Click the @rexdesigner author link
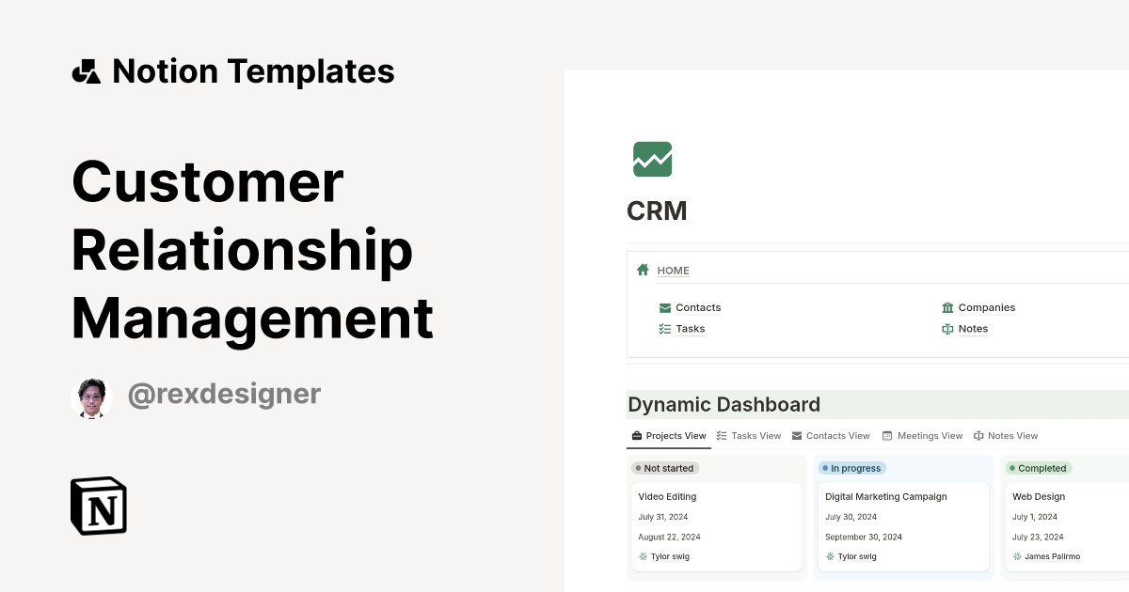The width and height of the screenshot is (1129, 592). tap(223, 395)
